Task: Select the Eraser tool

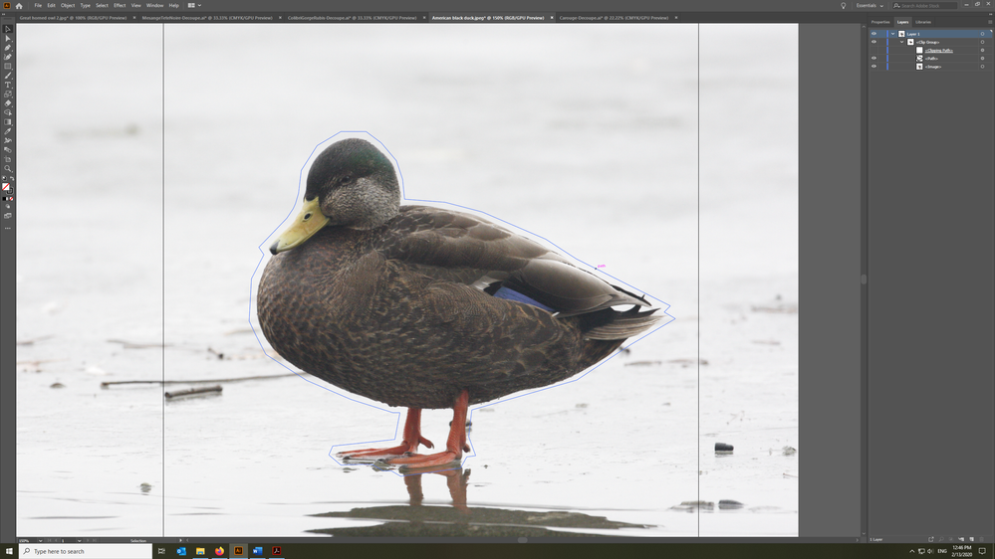Action: [8, 102]
